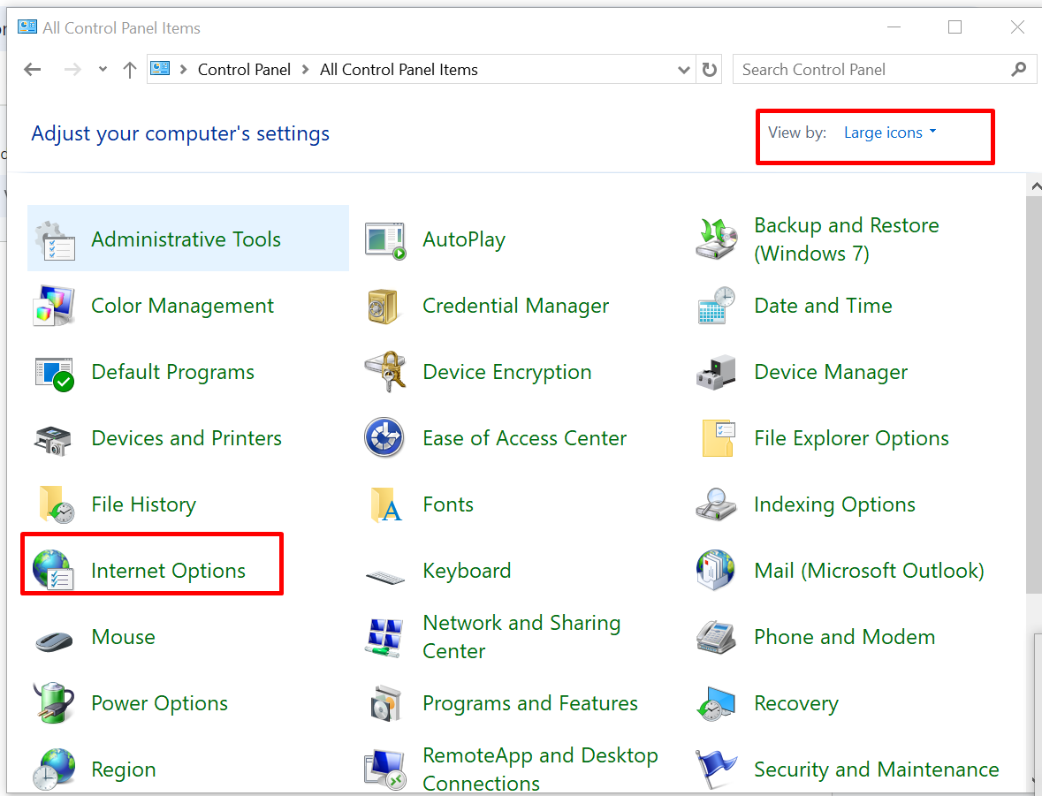Click the Device Manager icon

click(x=716, y=372)
